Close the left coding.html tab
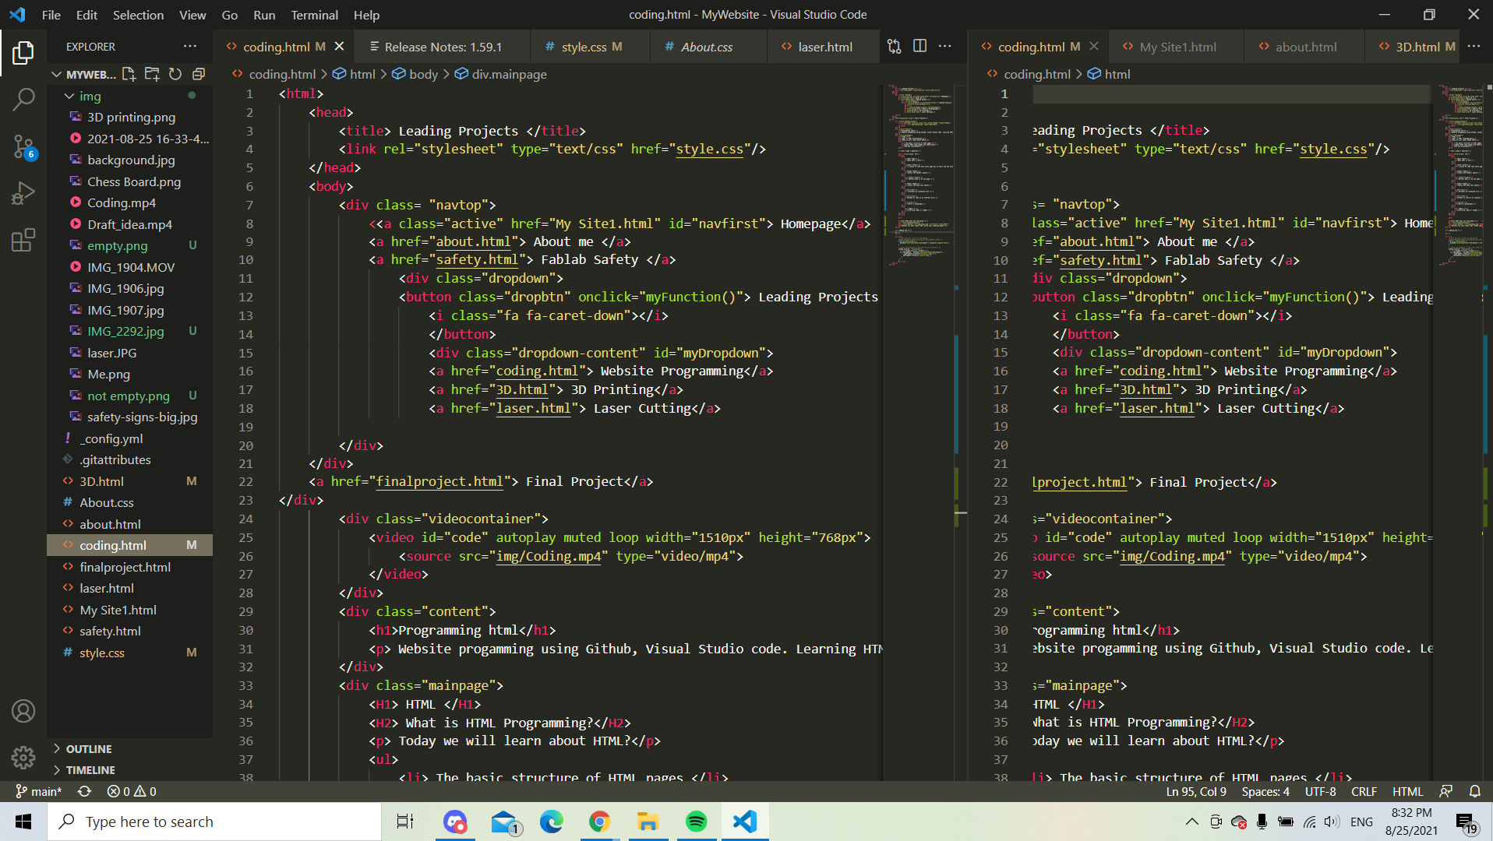 (339, 47)
